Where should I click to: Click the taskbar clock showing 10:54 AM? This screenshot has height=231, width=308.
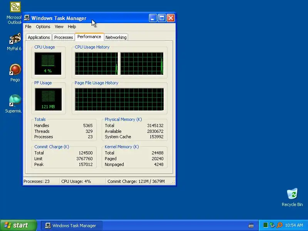click(294, 225)
